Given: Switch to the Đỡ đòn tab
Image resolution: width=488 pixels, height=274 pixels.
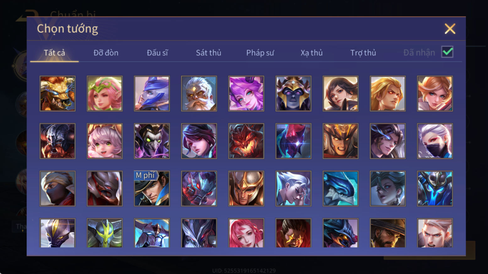Looking at the screenshot, I should pos(106,53).
